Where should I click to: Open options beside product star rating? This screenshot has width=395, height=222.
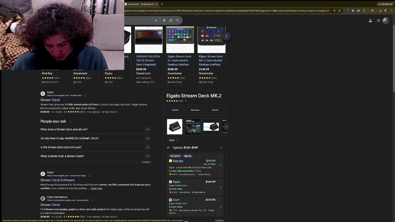(185, 101)
